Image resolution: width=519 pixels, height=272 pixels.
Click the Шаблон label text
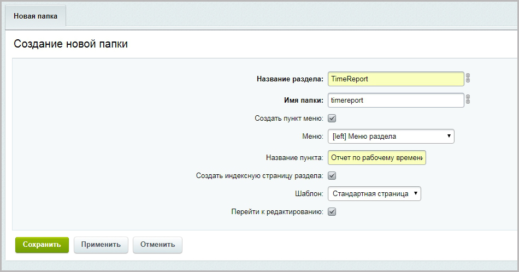308,193
